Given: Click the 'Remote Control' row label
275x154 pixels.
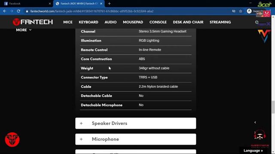Looking at the screenshot, I should pos(94,50).
